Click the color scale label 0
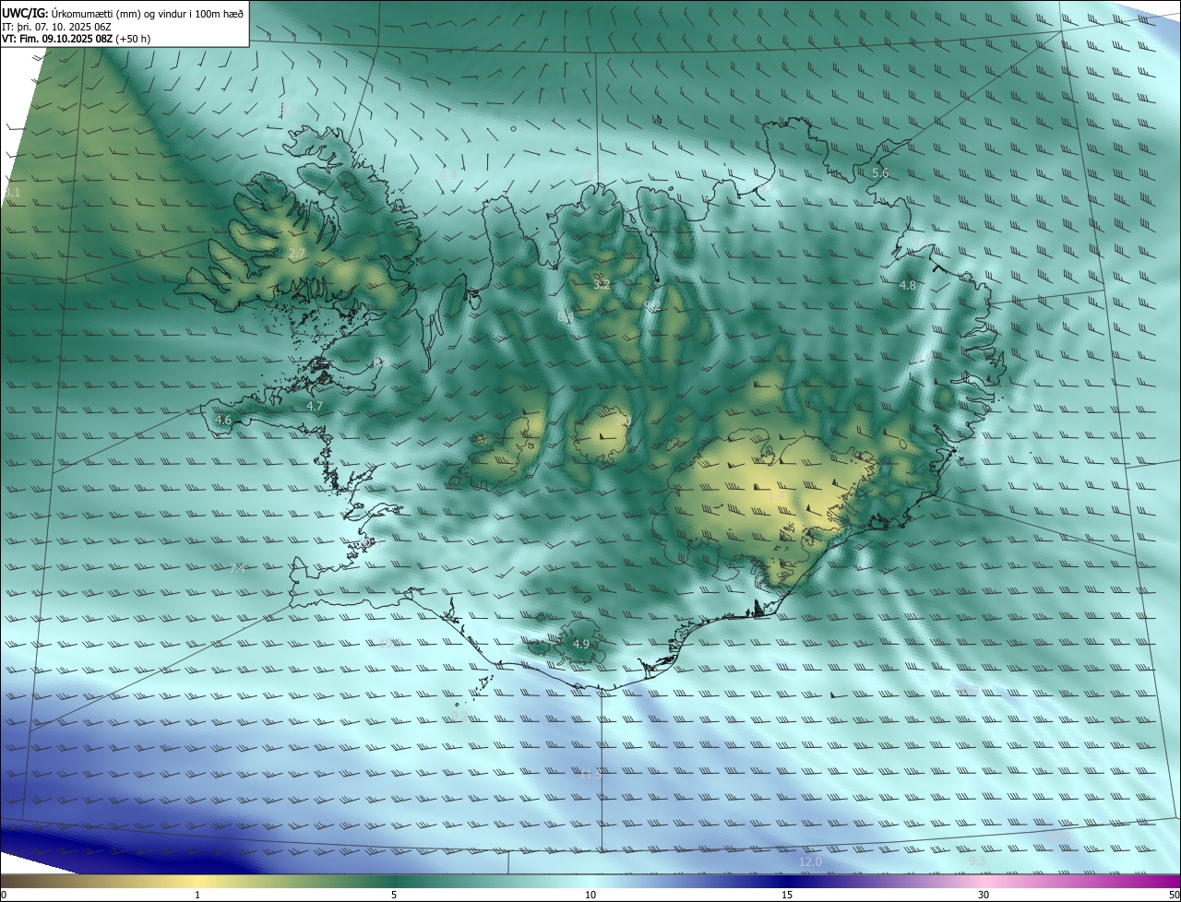Viewport: 1181px width, 902px height. [x=4, y=895]
